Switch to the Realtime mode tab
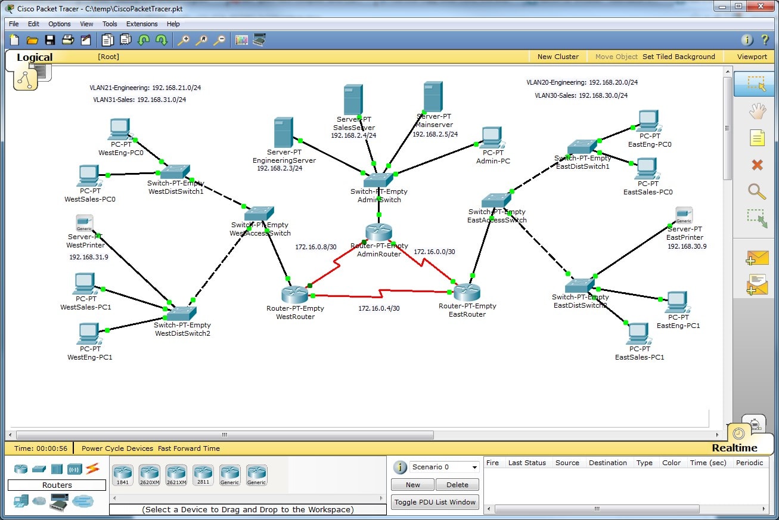The width and height of the screenshot is (779, 520). click(x=734, y=448)
